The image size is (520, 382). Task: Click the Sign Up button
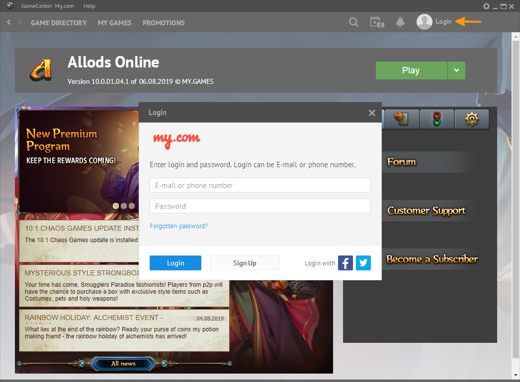245,263
